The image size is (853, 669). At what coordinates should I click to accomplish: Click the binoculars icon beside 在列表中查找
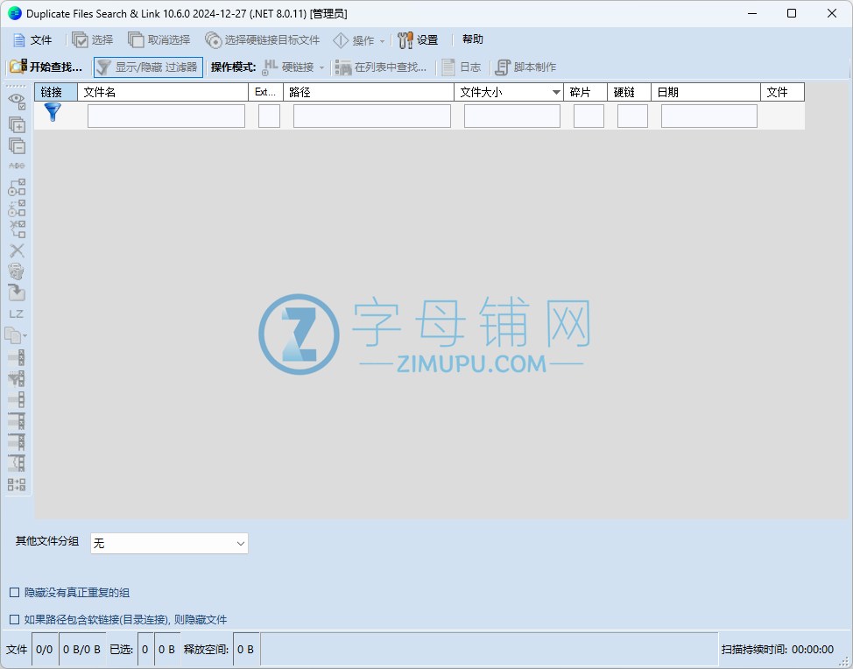click(343, 67)
